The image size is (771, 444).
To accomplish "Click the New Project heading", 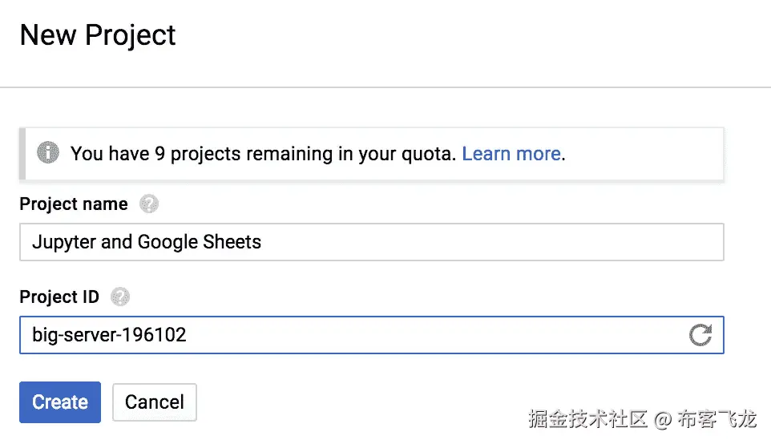I will 98,35.
